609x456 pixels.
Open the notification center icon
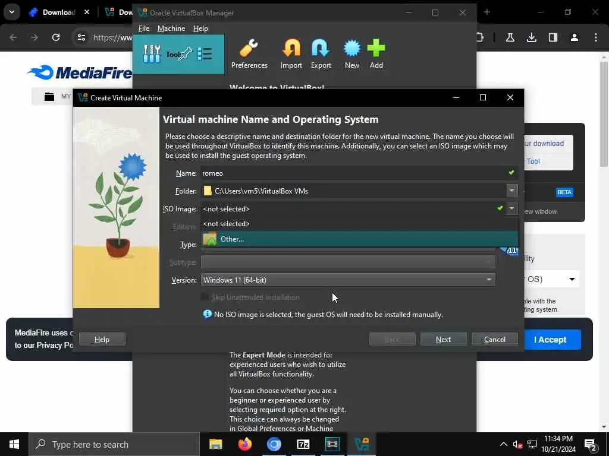pos(591,445)
